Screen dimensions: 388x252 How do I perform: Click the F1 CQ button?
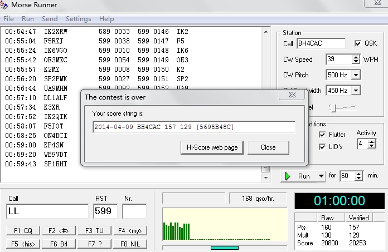click(23, 231)
